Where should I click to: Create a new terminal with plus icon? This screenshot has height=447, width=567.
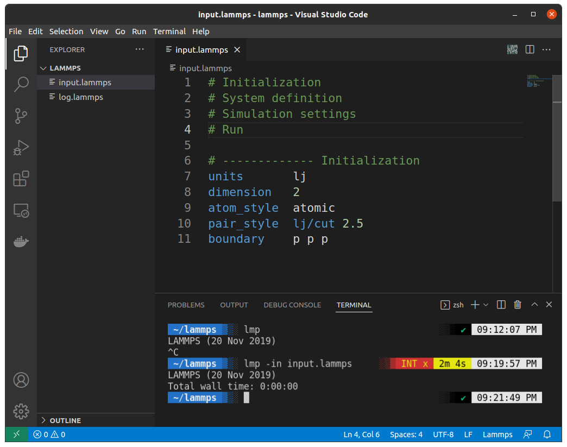tap(475, 305)
